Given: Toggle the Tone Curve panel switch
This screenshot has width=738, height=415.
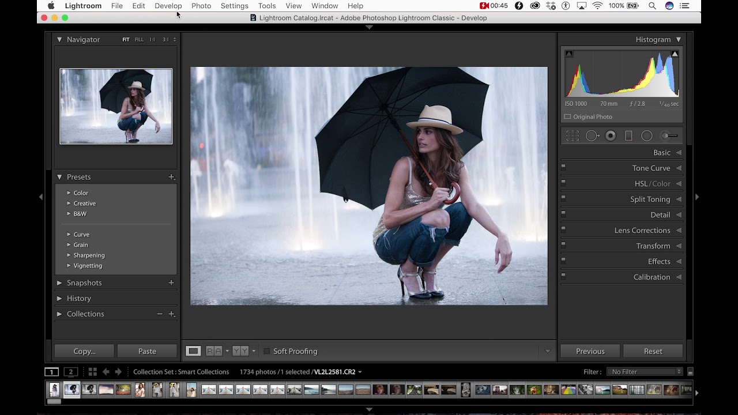Looking at the screenshot, I should pos(563,168).
